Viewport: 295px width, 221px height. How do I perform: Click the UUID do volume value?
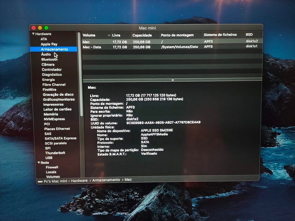tap(163, 122)
